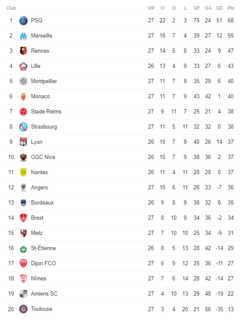The image size is (245, 323).
Task: Click the Club column header
Action: coord(11,8)
